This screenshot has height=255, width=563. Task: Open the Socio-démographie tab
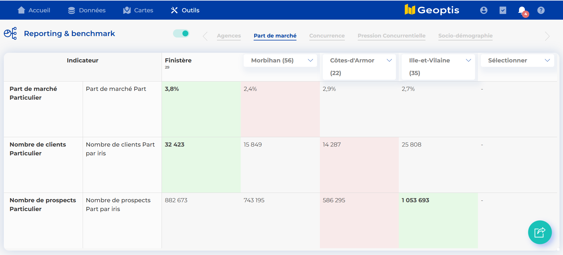click(465, 36)
